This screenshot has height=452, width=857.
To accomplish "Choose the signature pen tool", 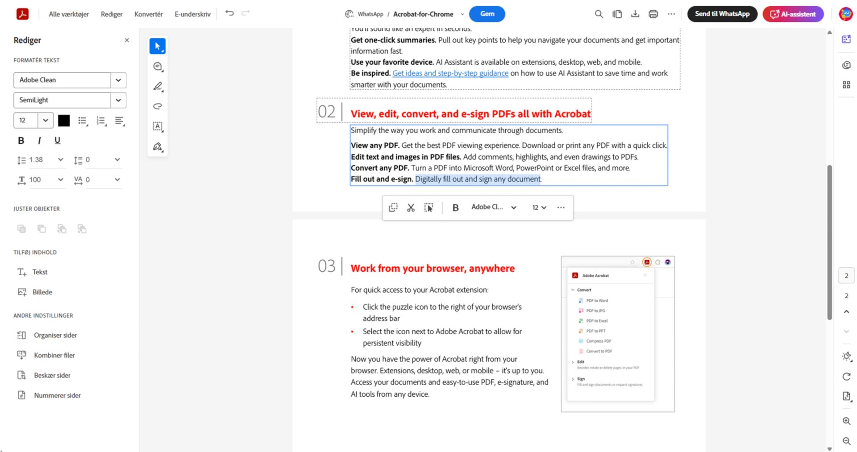I will pyautogui.click(x=158, y=146).
